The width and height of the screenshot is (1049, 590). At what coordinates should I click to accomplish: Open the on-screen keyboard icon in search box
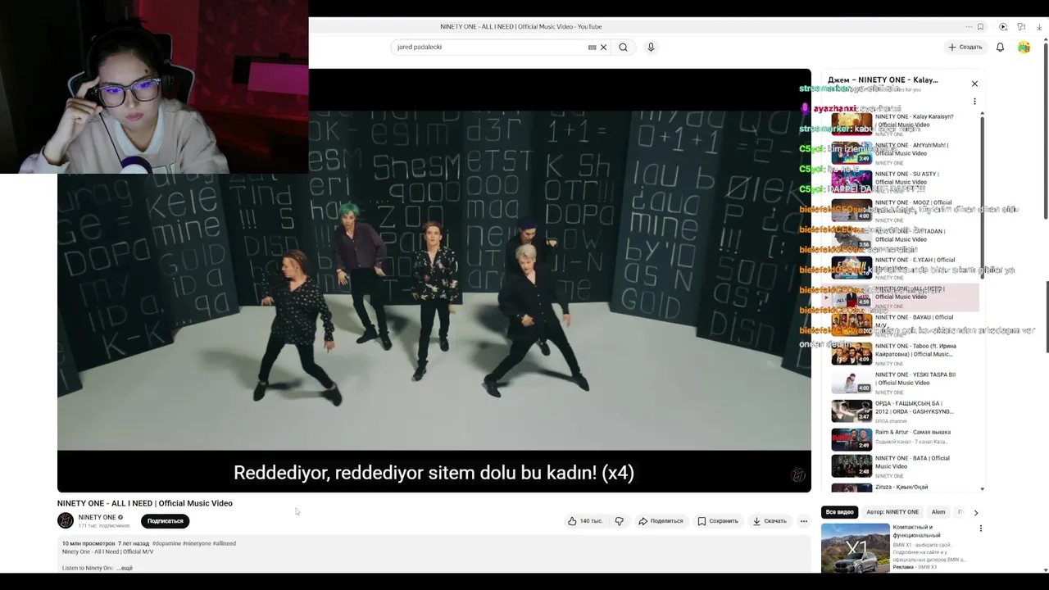[592, 48]
